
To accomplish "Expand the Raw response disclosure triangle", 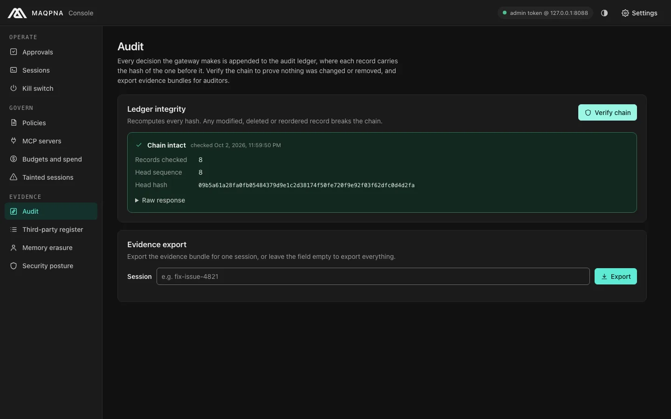I will tap(137, 200).
